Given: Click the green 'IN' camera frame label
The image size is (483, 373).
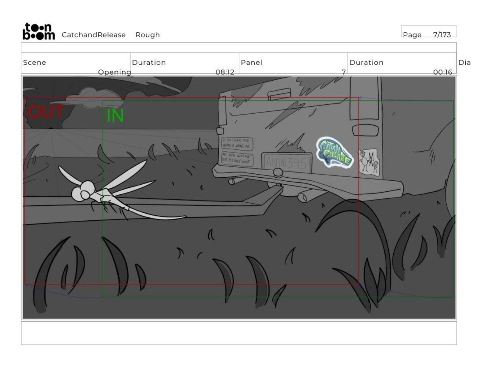Looking at the screenshot, I should [x=115, y=116].
